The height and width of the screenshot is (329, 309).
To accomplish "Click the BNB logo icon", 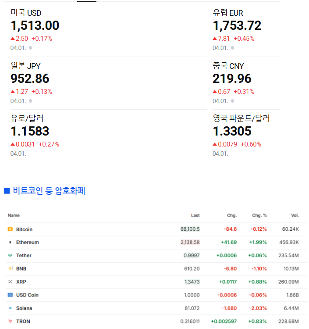I will [10, 268].
